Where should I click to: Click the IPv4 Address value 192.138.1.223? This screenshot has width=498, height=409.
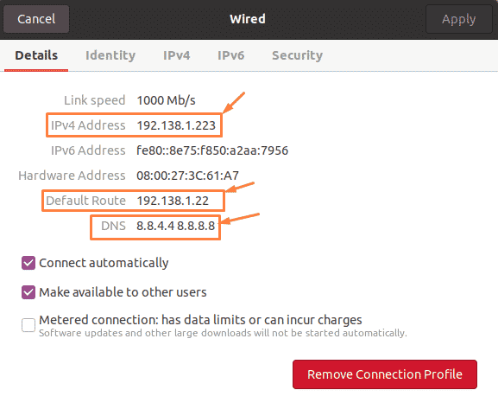176,125
